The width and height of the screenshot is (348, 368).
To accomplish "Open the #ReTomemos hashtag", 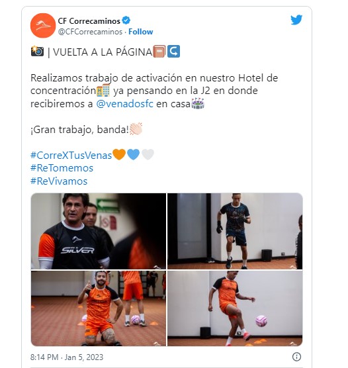I will [62, 168].
